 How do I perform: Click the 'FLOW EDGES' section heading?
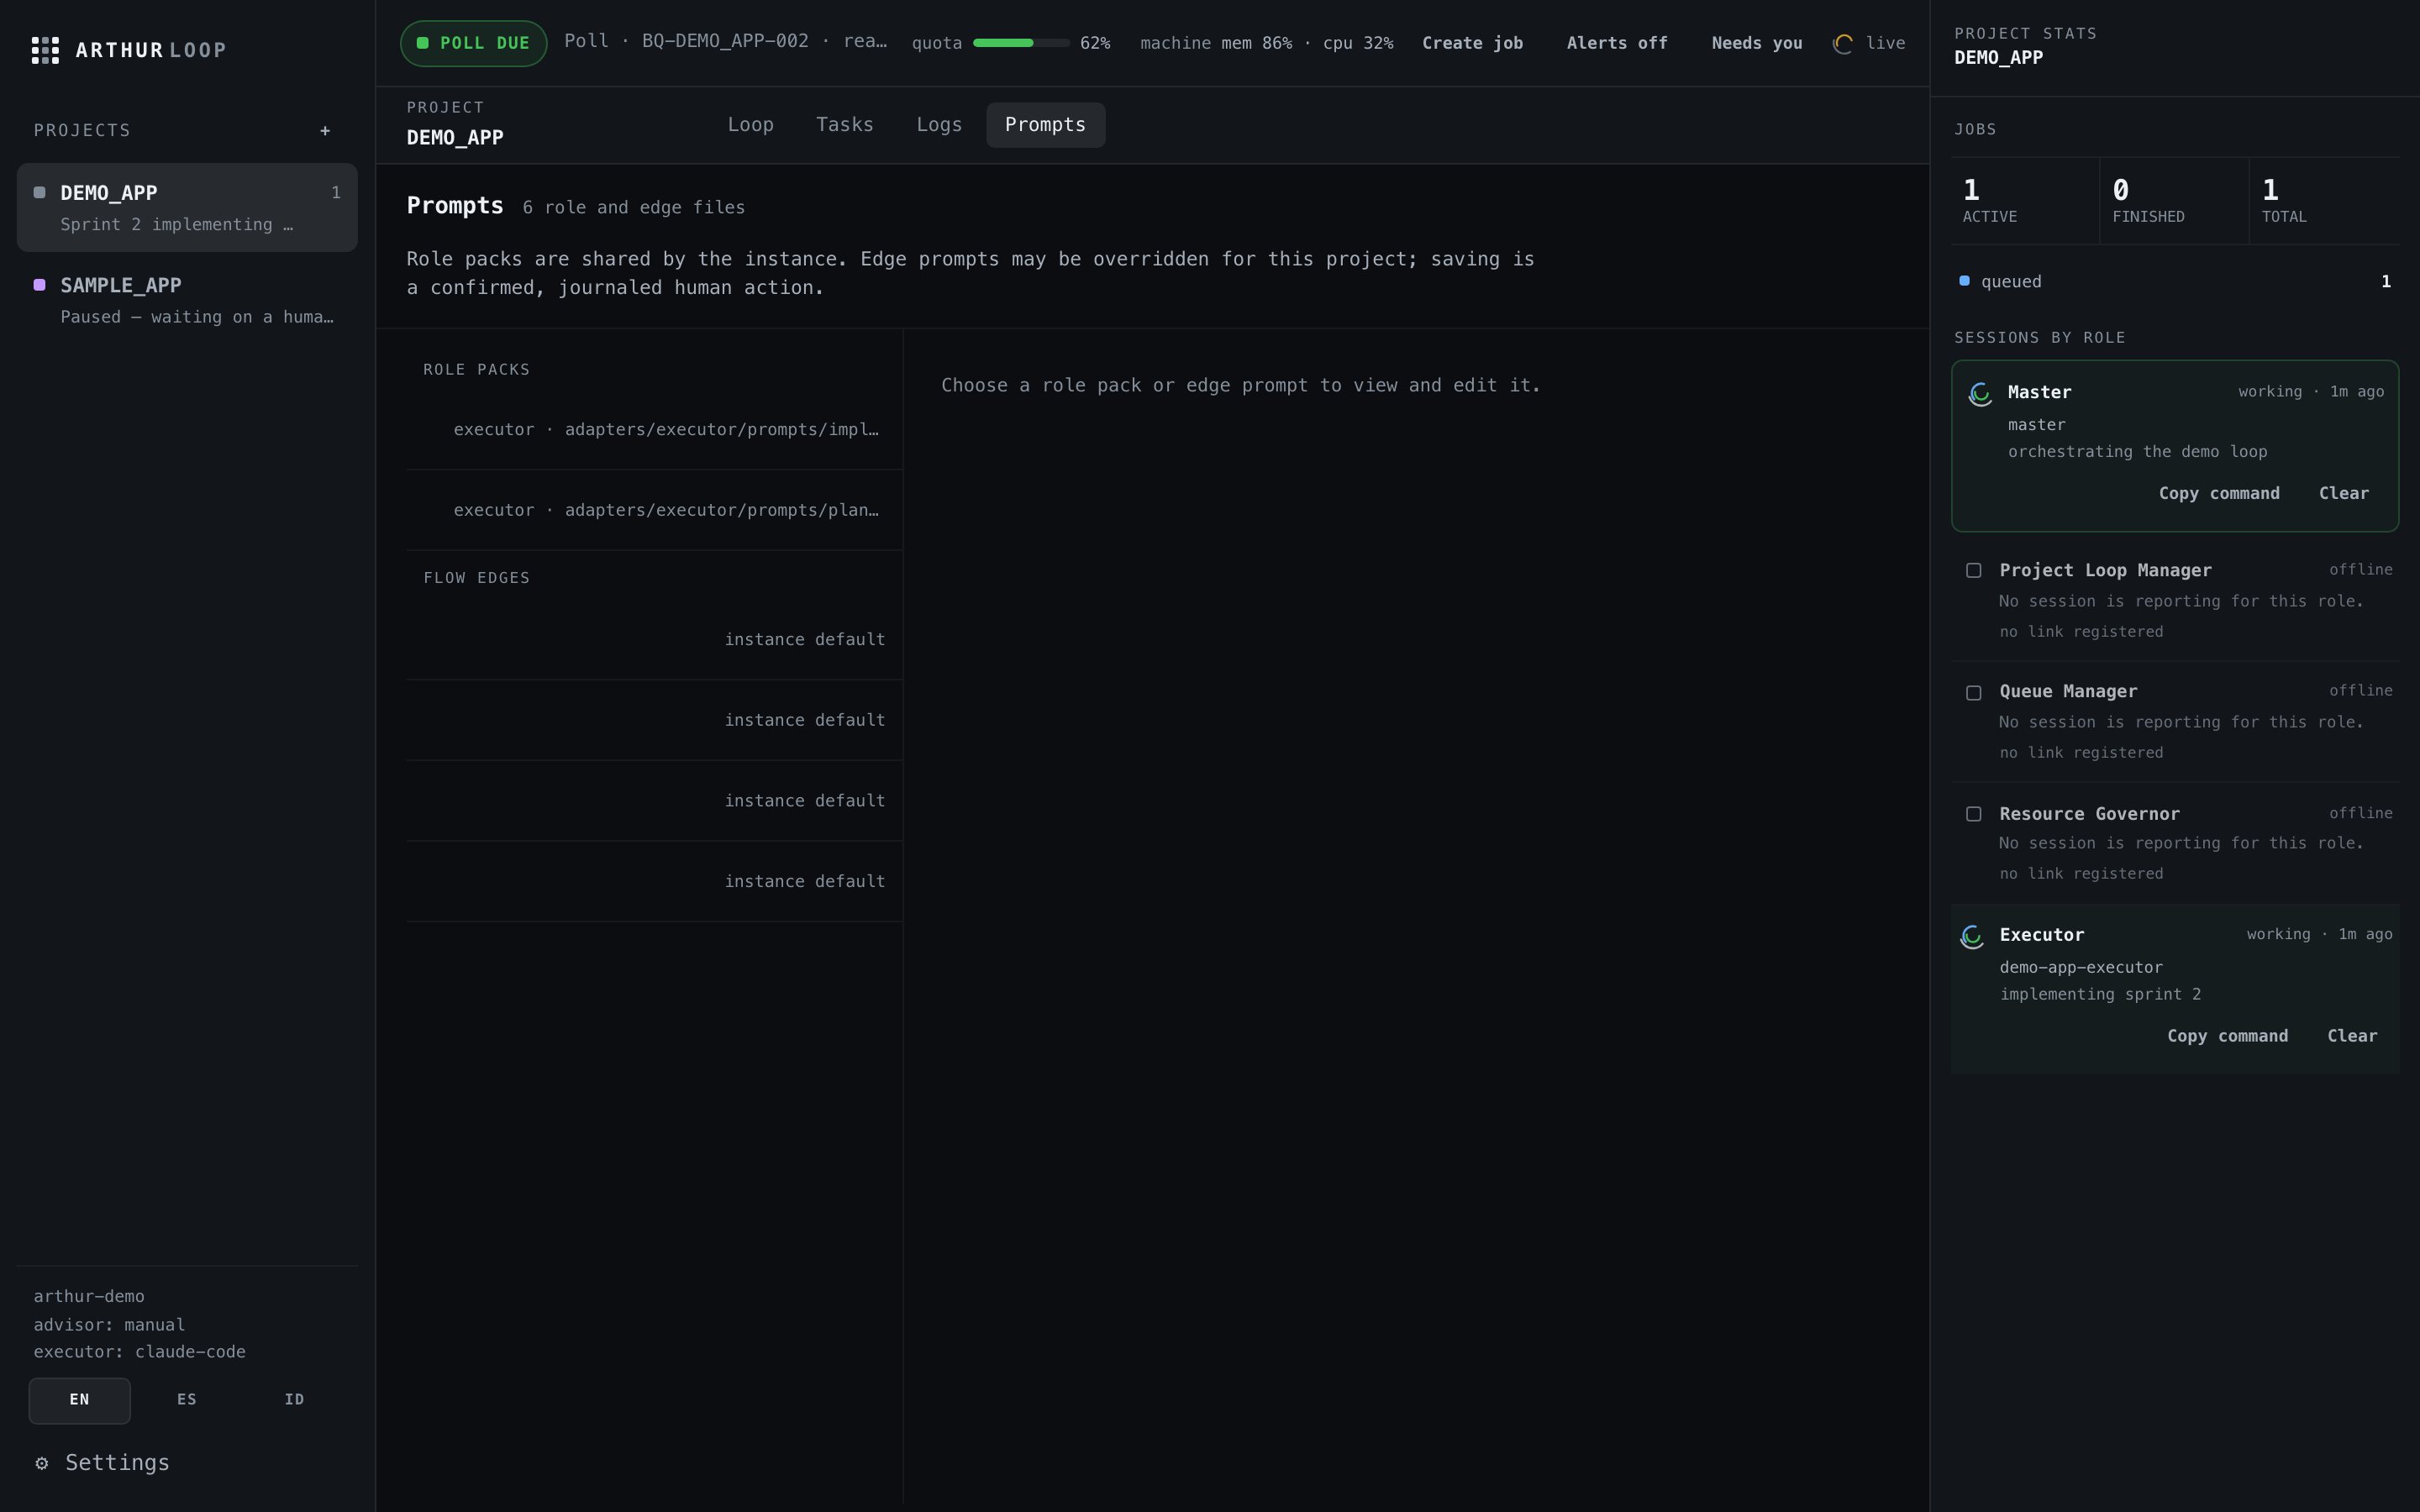coord(476,578)
